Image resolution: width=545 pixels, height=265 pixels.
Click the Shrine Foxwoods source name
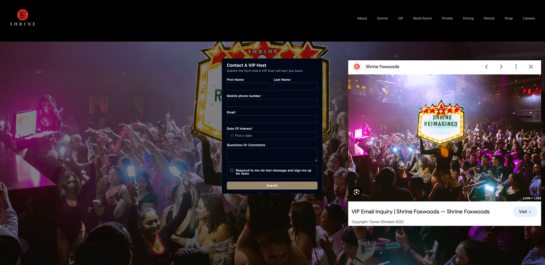tap(382, 67)
